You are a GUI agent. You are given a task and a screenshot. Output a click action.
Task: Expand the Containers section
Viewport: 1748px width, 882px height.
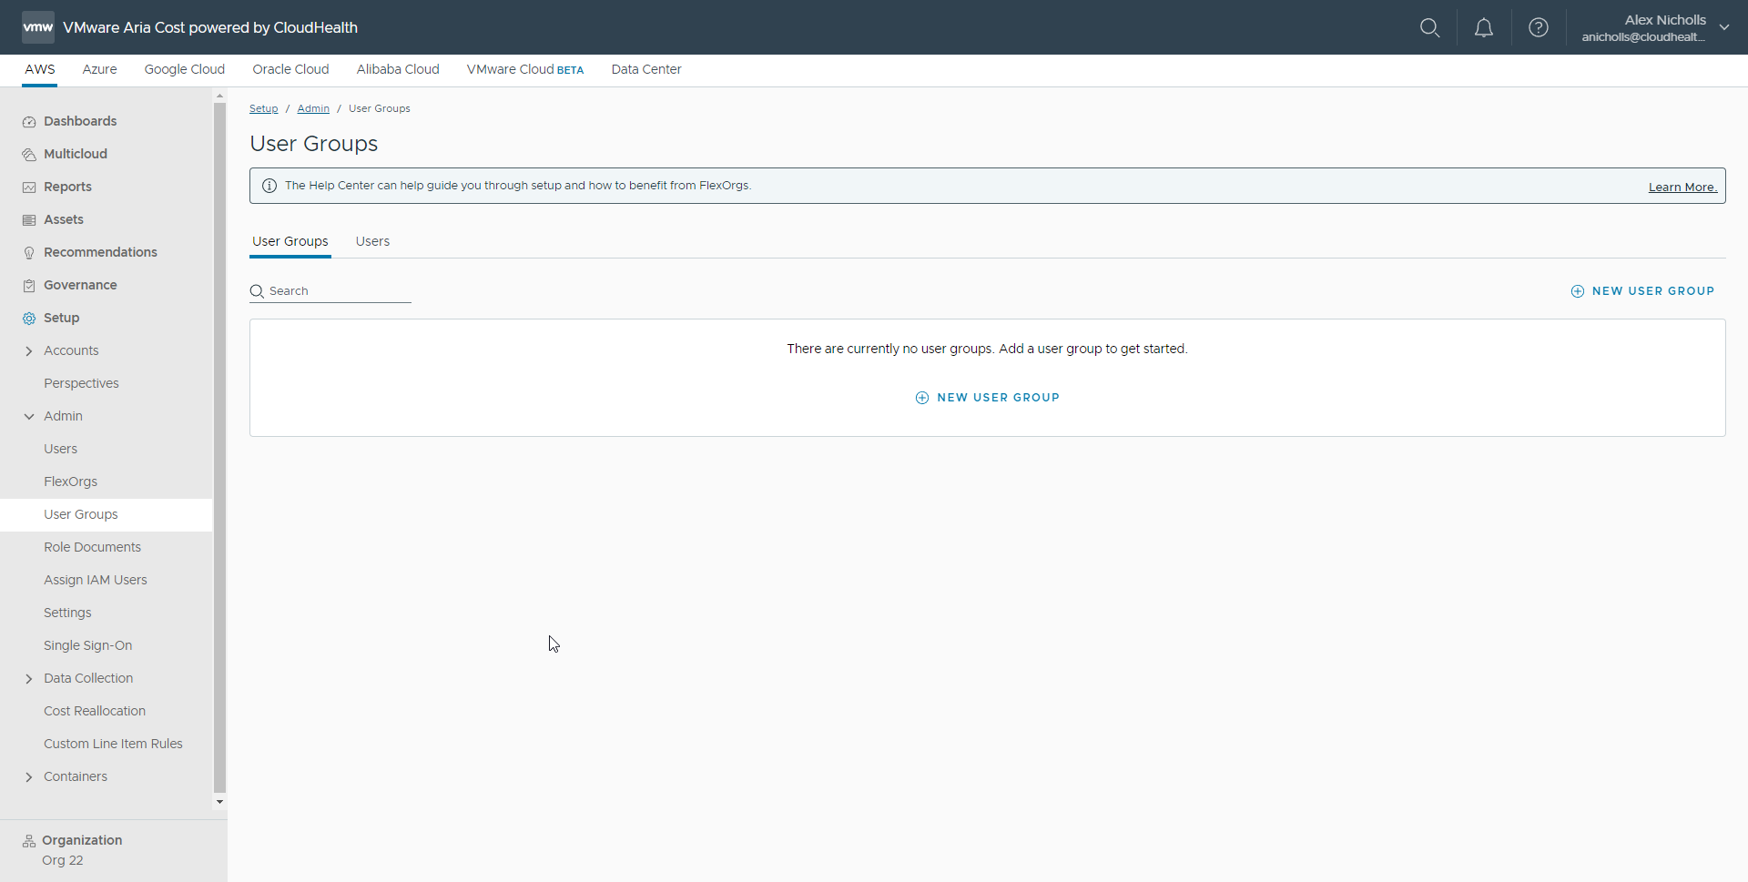[29, 776]
